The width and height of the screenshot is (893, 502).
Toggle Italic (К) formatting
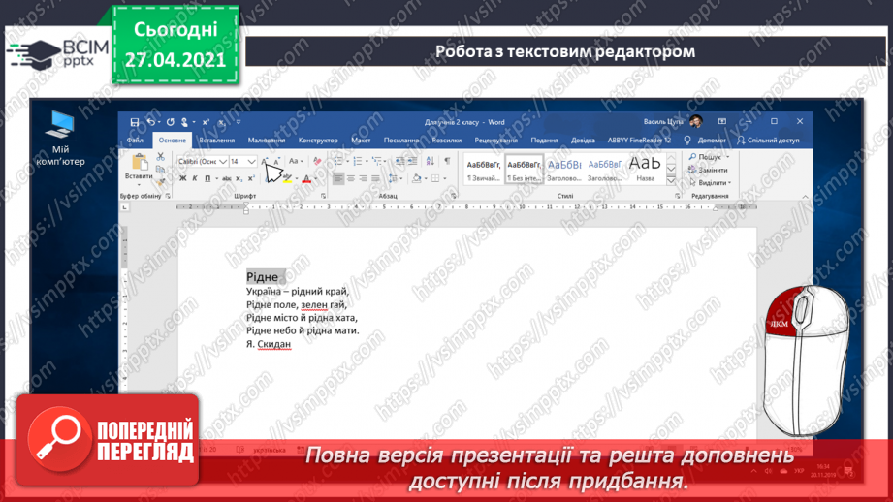click(x=195, y=178)
